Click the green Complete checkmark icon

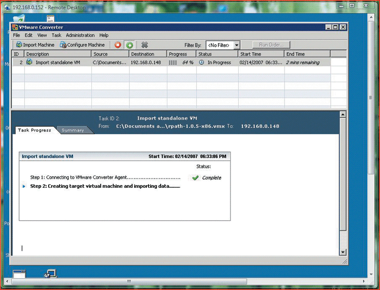coord(195,178)
